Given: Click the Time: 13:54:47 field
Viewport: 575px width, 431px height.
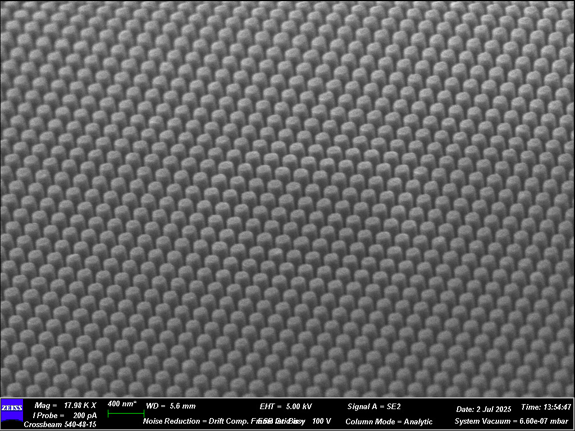Looking at the screenshot, I should pos(546,407).
